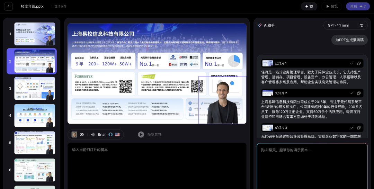374x189 pixels.
Task: Click the 预览 preview button
Action: pos(332,7)
